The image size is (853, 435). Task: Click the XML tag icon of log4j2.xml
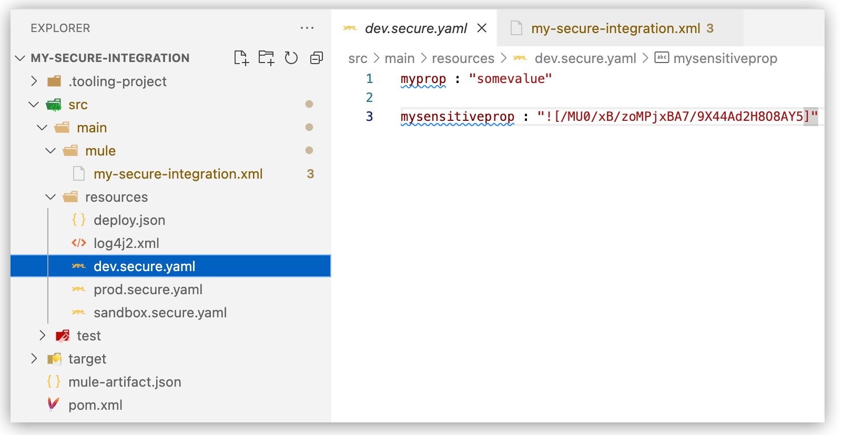[x=79, y=243]
